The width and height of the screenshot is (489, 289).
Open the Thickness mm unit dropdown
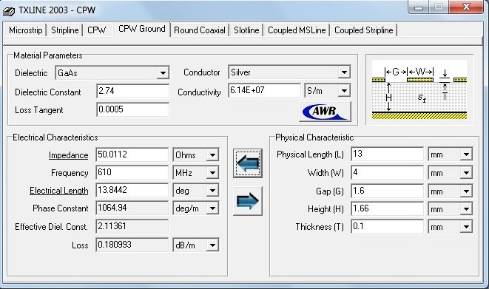point(451,227)
